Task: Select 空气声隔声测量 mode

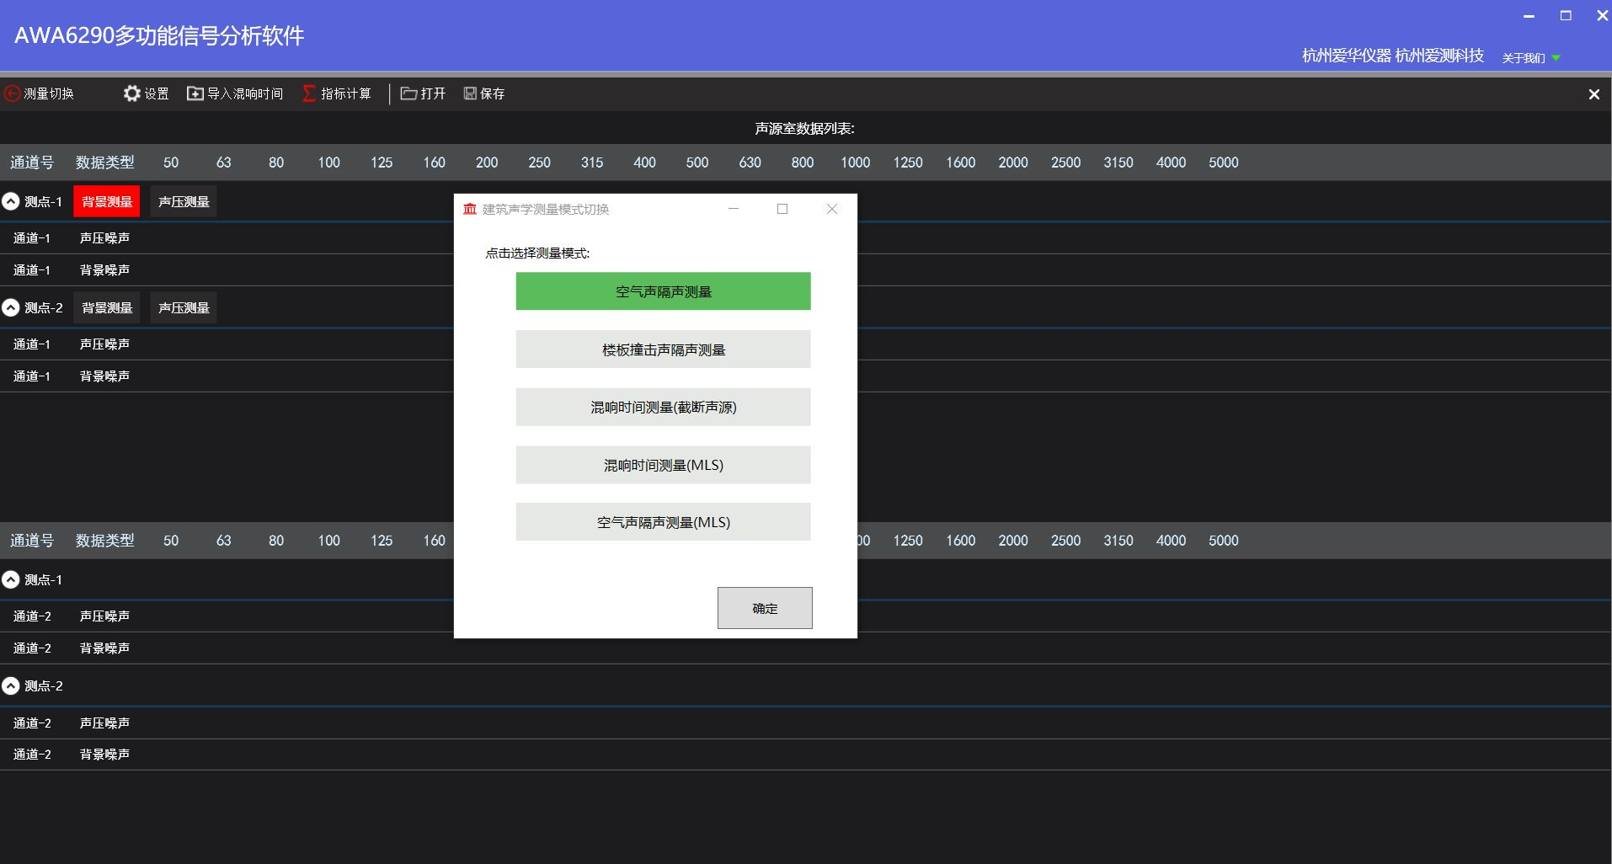Action: 663,291
